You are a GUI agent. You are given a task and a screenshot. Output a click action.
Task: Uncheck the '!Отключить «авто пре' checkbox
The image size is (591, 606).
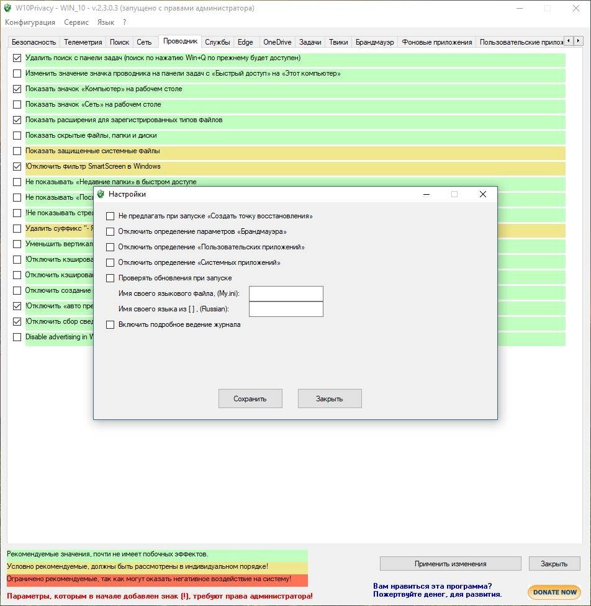[17, 306]
